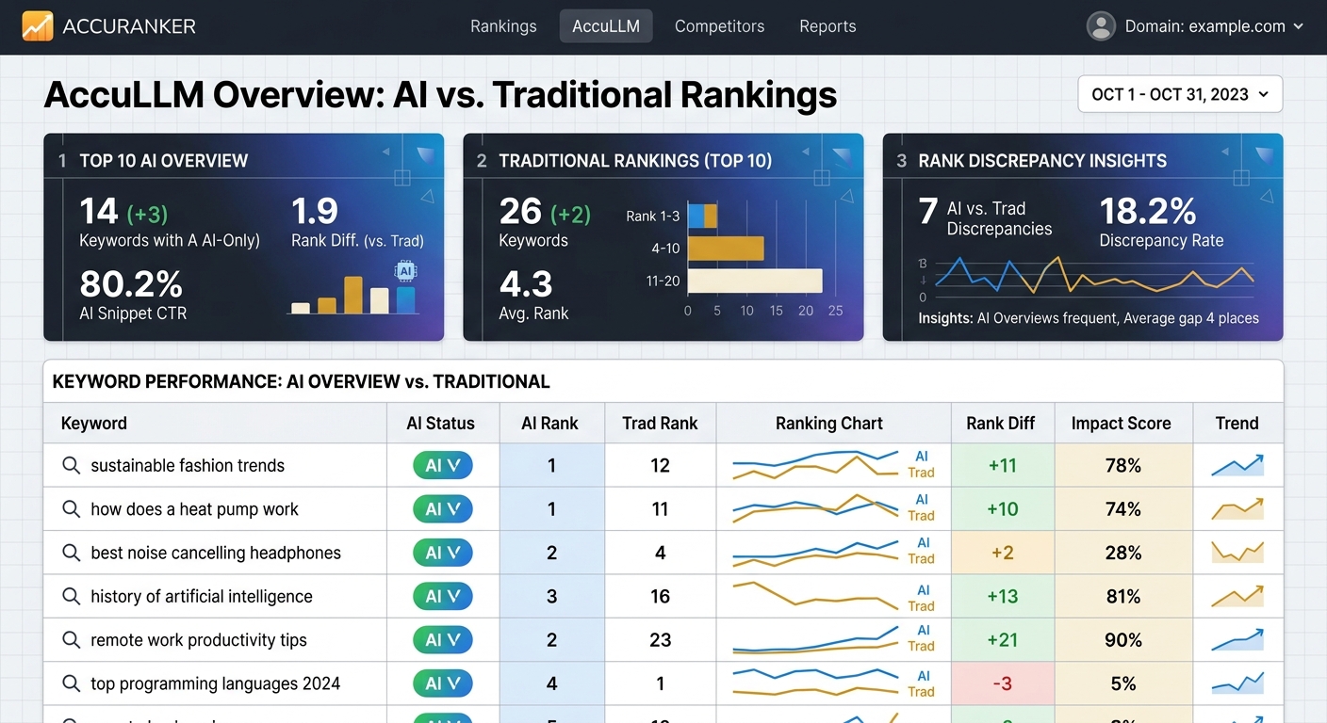Click the AccuRanker logo icon
The image size is (1327, 723).
tap(39, 25)
